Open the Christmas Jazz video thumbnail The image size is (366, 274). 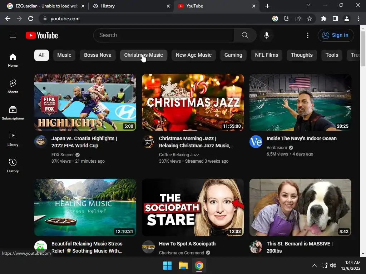click(x=193, y=102)
